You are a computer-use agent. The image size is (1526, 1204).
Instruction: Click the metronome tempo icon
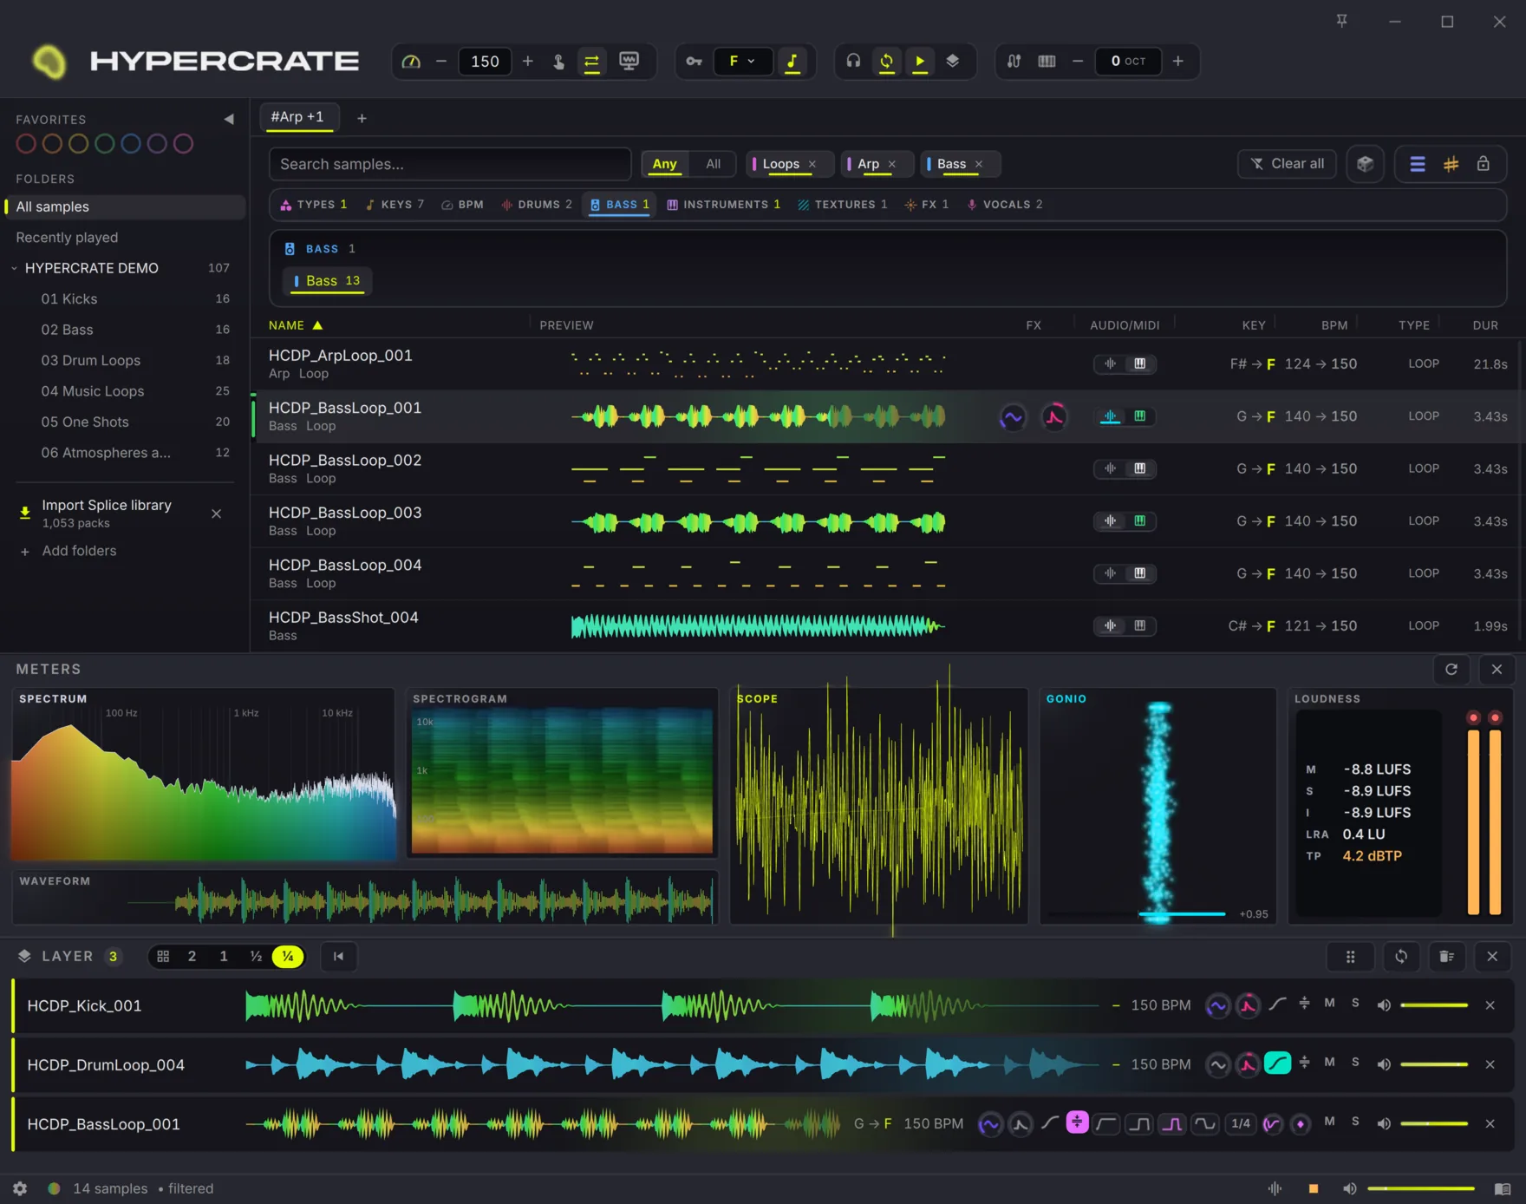[x=411, y=62]
